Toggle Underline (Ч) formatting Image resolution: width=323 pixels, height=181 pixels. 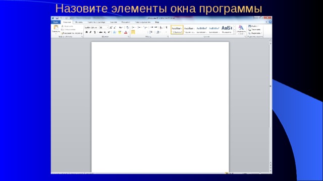pos(94,32)
